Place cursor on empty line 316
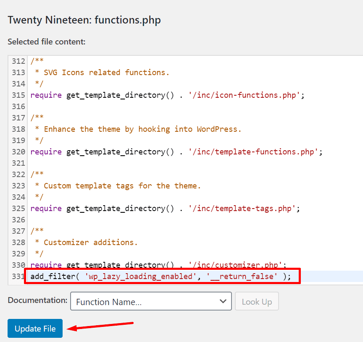The image size is (363, 342). coord(195,106)
